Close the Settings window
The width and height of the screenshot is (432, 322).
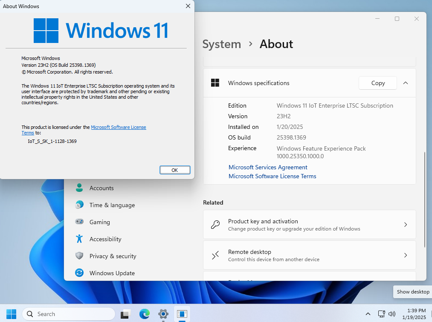pyautogui.click(x=417, y=19)
